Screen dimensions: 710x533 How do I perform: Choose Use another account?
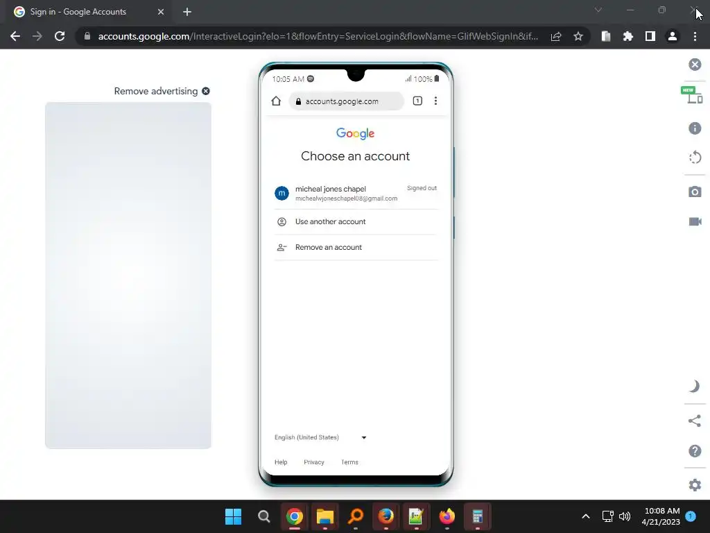[356, 221]
